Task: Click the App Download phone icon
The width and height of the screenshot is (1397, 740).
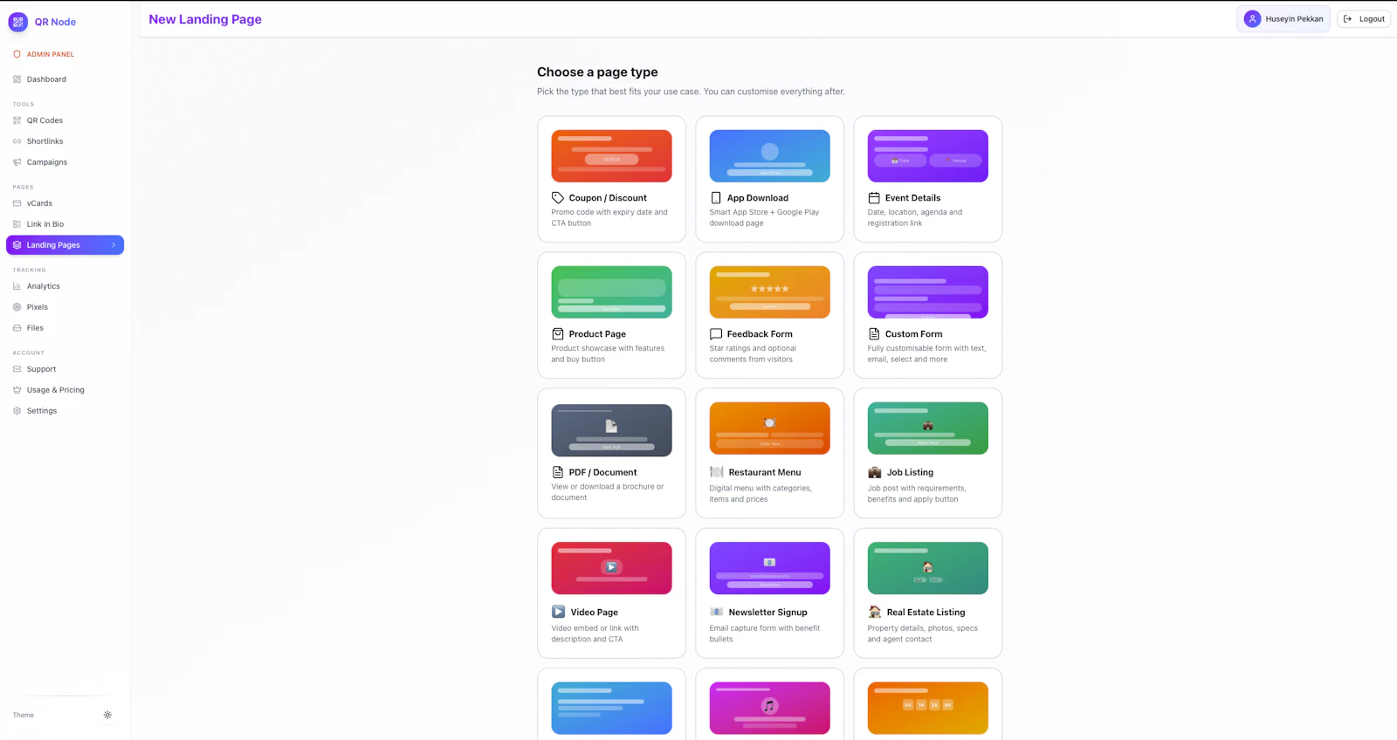Action: (x=716, y=198)
